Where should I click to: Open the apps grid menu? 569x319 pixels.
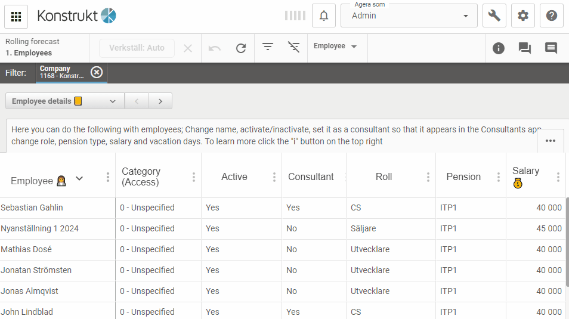16,16
